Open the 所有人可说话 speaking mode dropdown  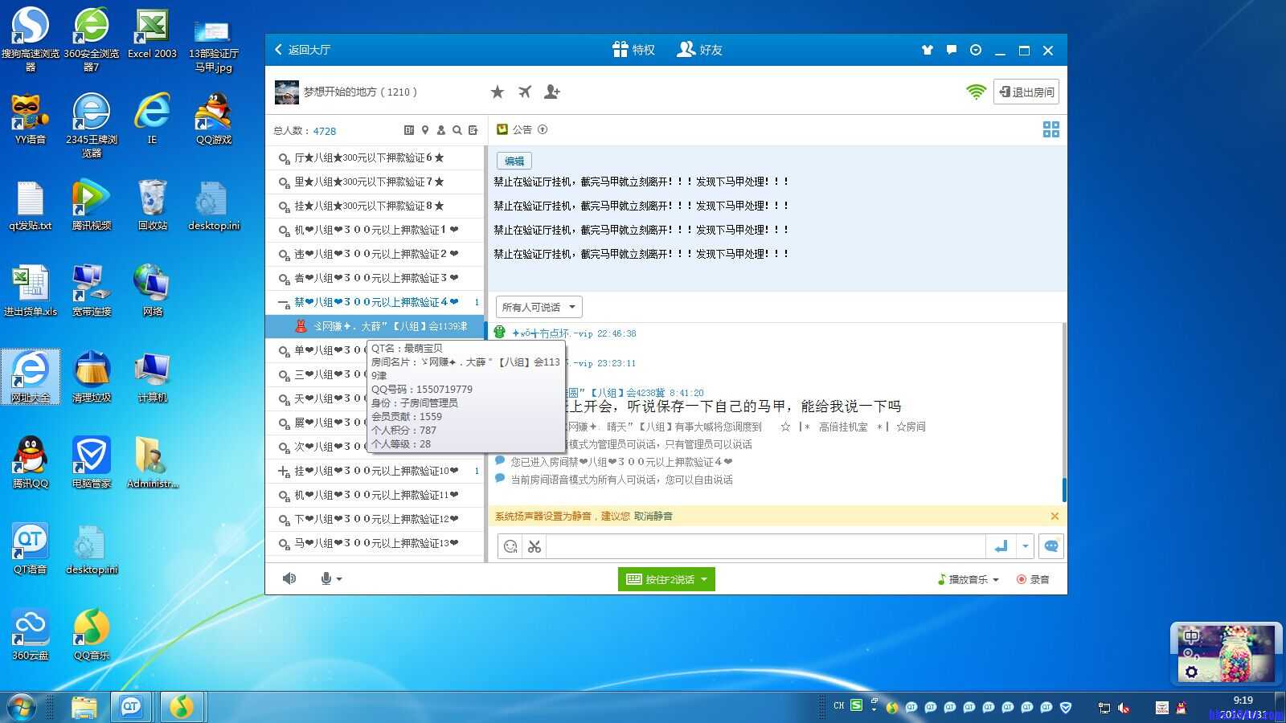538,306
